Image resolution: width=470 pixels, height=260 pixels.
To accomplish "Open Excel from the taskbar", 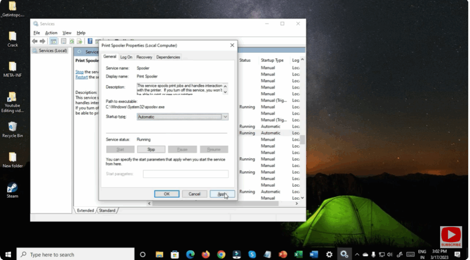I will [x=298, y=254].
